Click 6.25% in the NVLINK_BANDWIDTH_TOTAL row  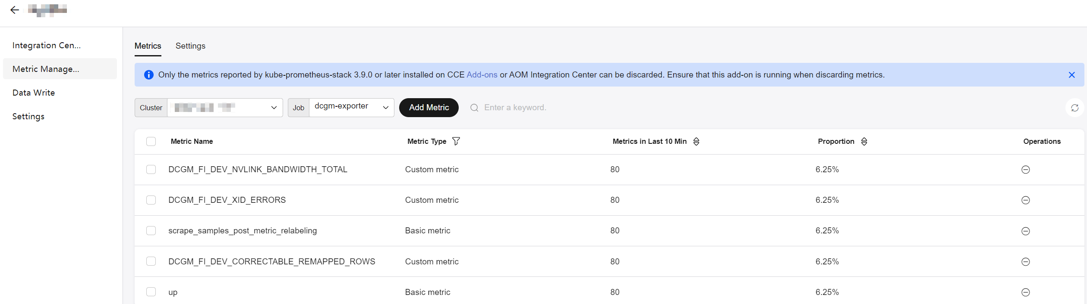[x=827, y=169]
